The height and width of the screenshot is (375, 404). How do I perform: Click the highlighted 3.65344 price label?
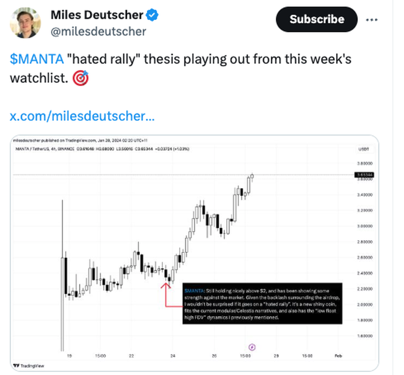(x=365, y=175)
